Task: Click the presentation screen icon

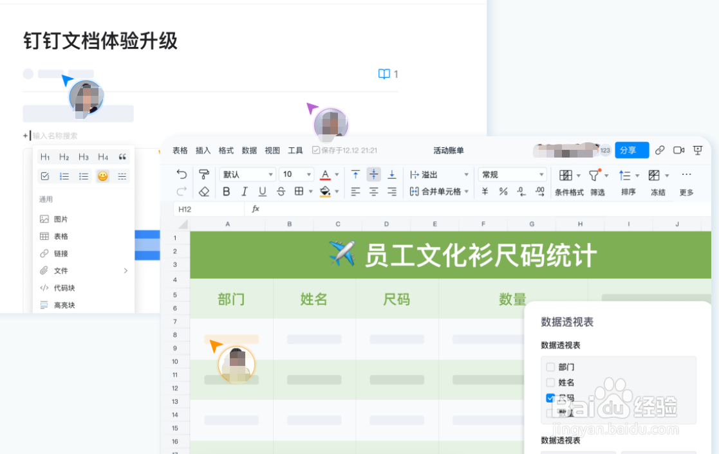Action: 698,150
